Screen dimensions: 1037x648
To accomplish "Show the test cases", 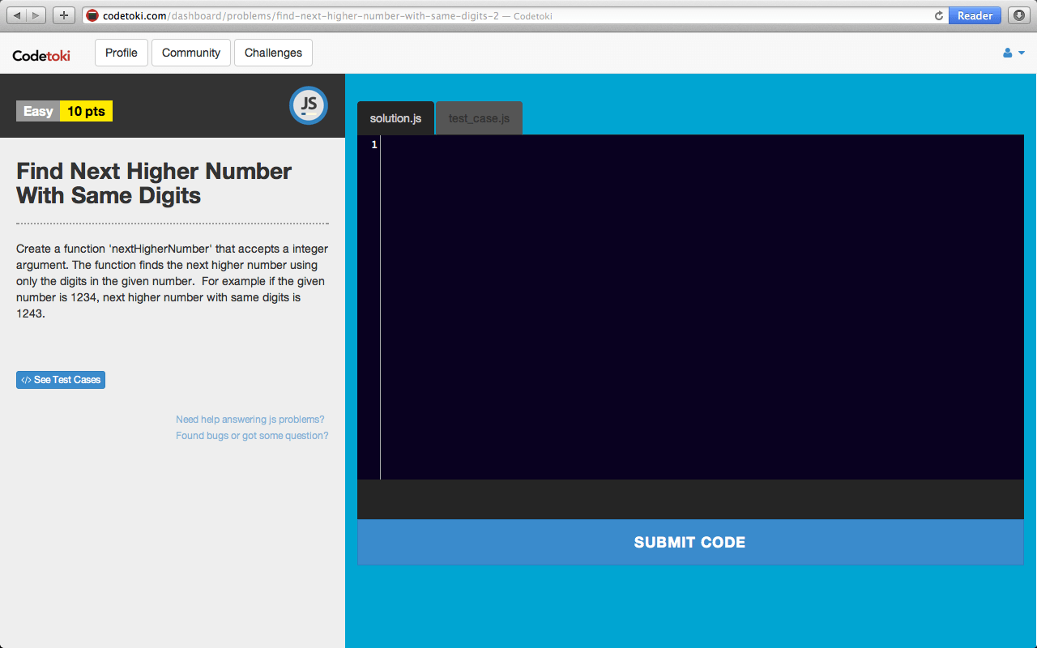I will pyautogui.click(x=61, y=380).
